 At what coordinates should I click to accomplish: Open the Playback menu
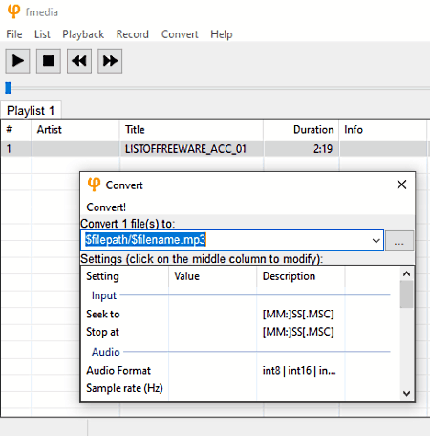83,34
